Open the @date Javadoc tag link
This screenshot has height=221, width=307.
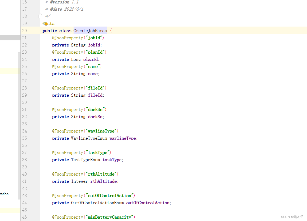point(56,9)
